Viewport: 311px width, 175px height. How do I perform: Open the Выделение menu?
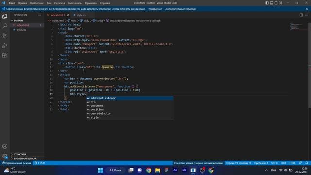(x=37, y=3)
